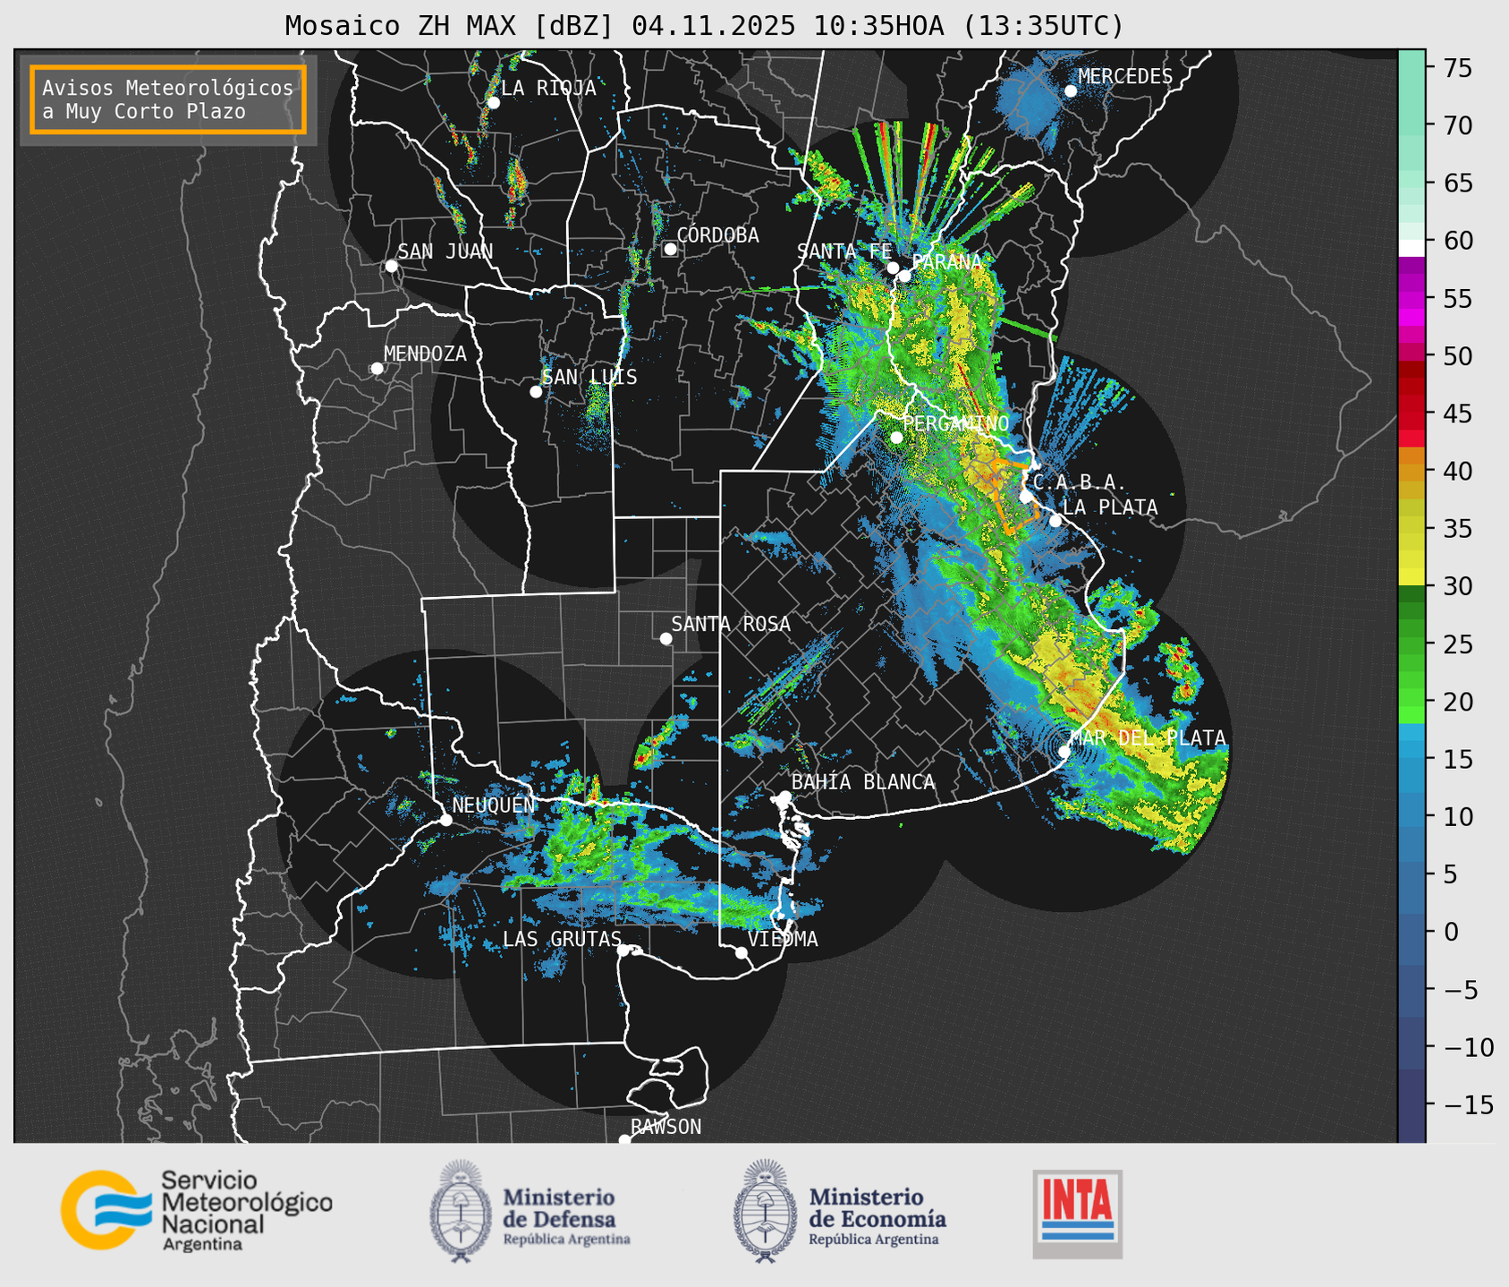Select the BAHÍA BLANCA city marker
Screen dimensions: 1509x1287
tap(784, 797)
